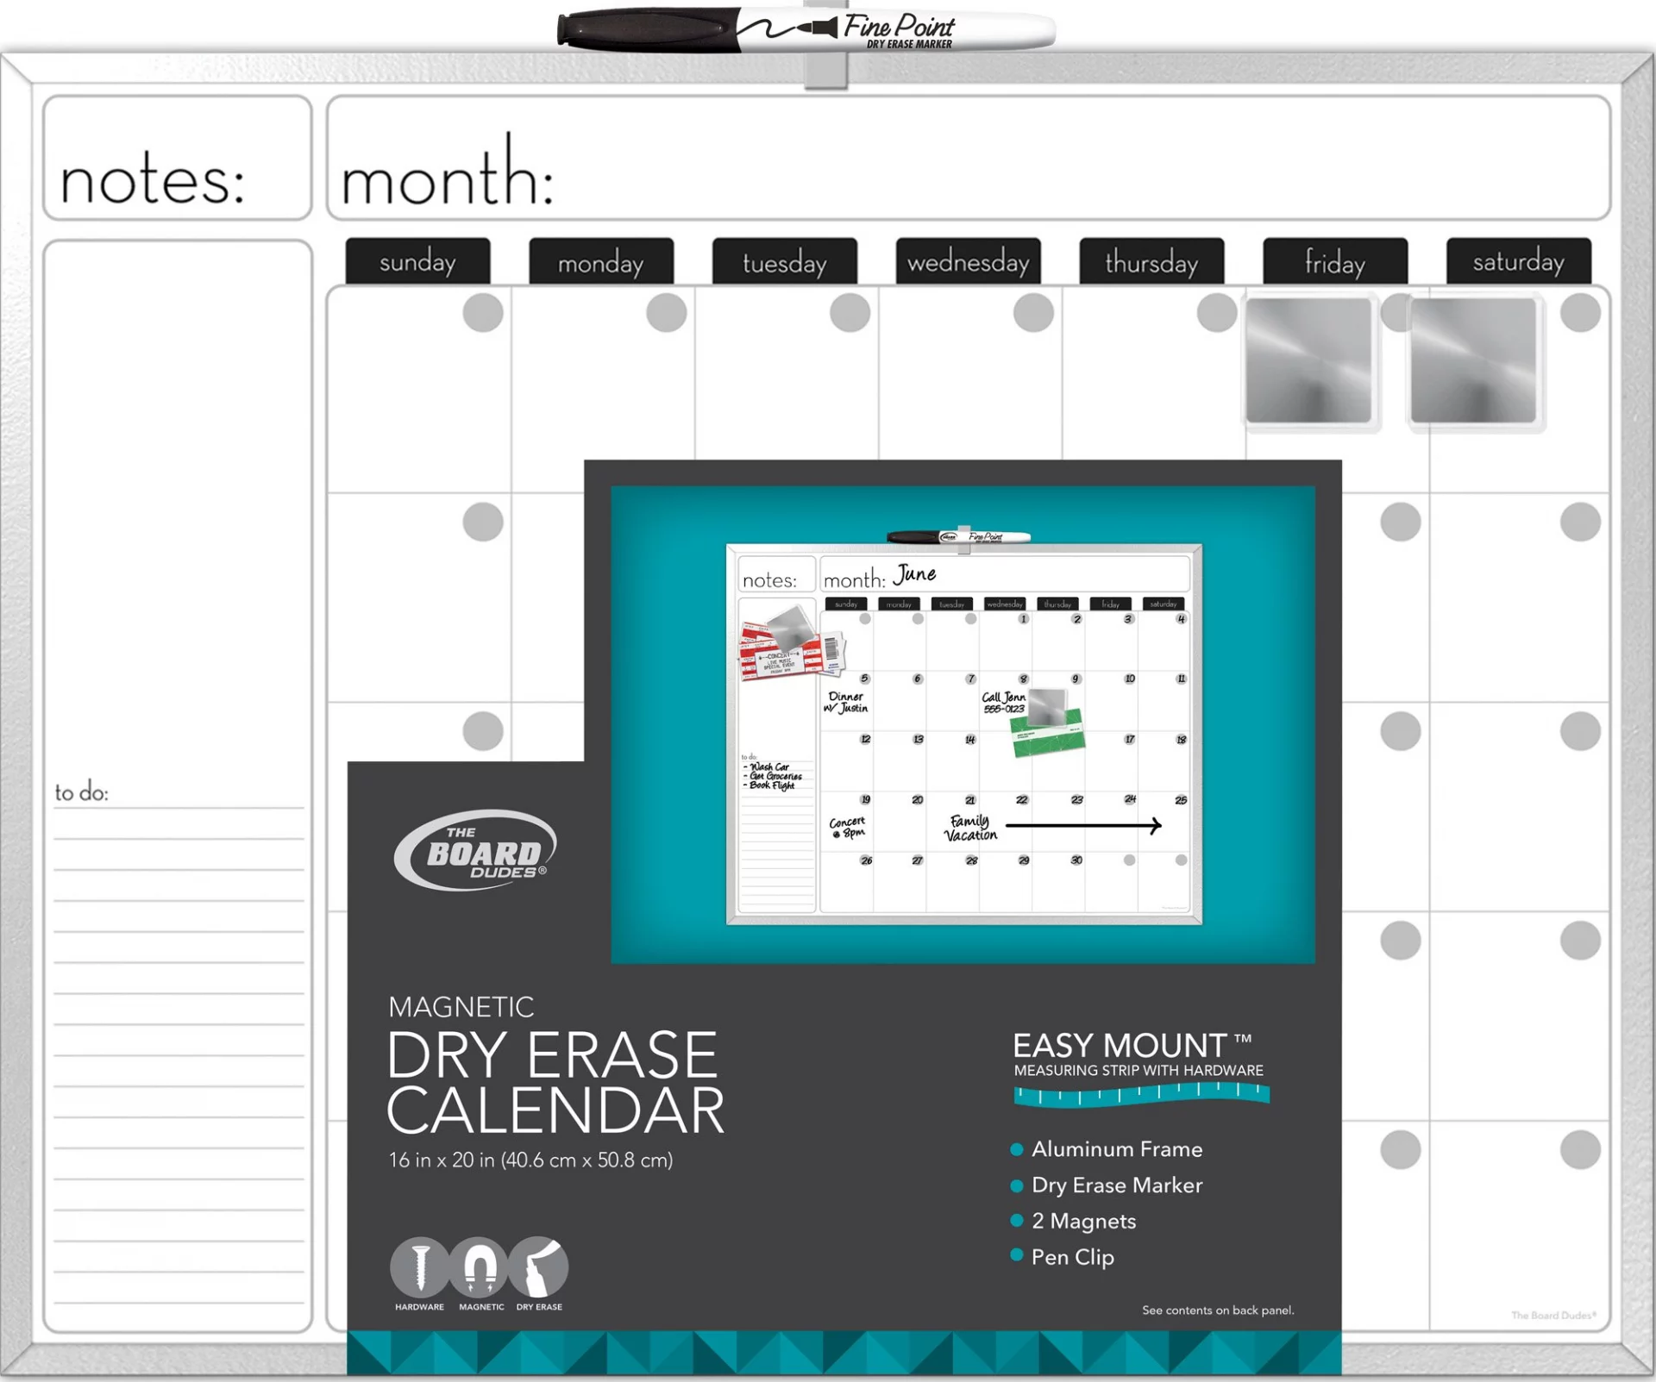Image resolution: width=1656 pixels, height=1382 pixels.
Task: Click the first-row date circle under monday
Action: pyautogui.click(x=667, y=312)
